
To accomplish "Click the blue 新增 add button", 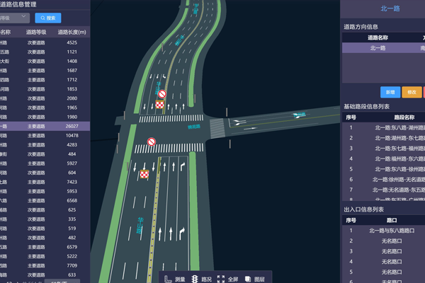I will 390,93.
